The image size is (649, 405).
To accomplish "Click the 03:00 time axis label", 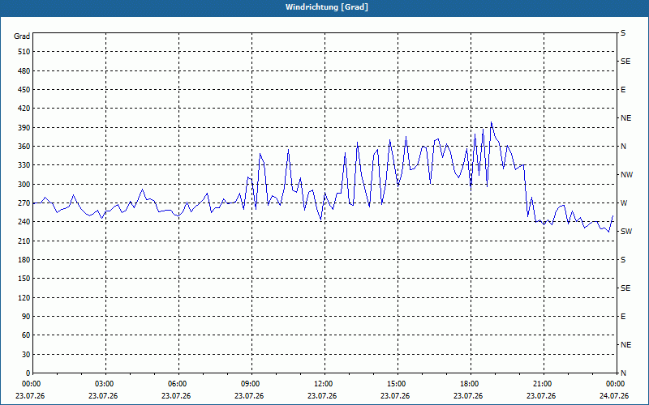I will pos(105,384).
